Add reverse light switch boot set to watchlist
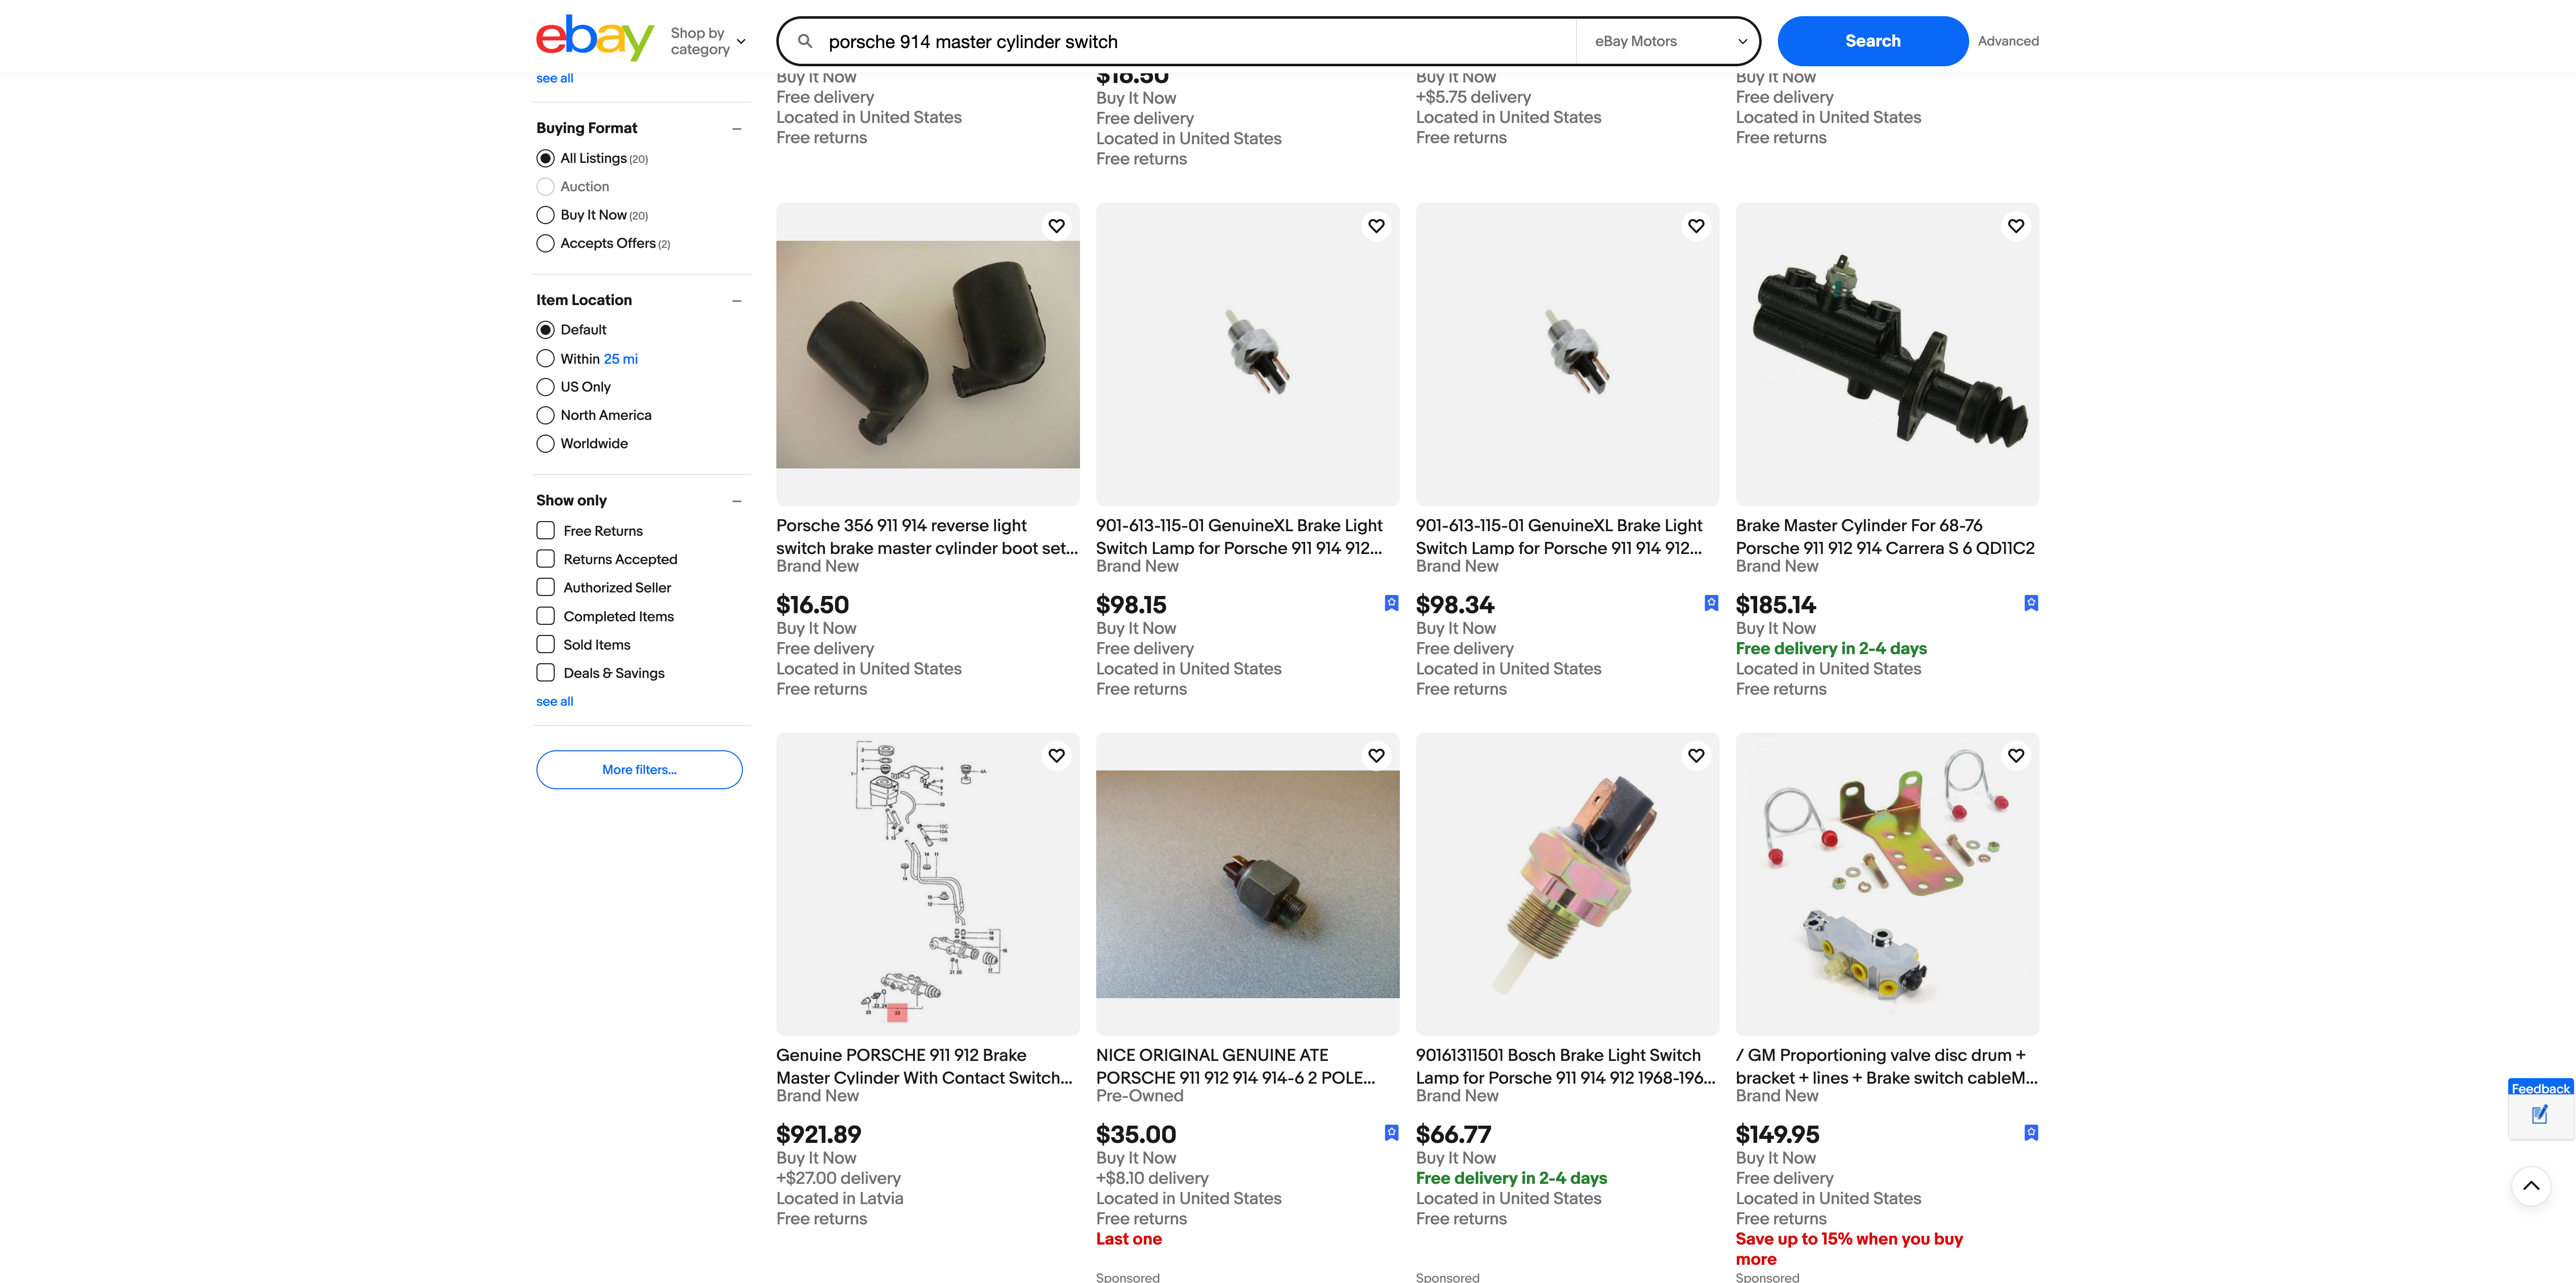Viewport: 2576px width, 1283px height. click(x=1056, y=226)
